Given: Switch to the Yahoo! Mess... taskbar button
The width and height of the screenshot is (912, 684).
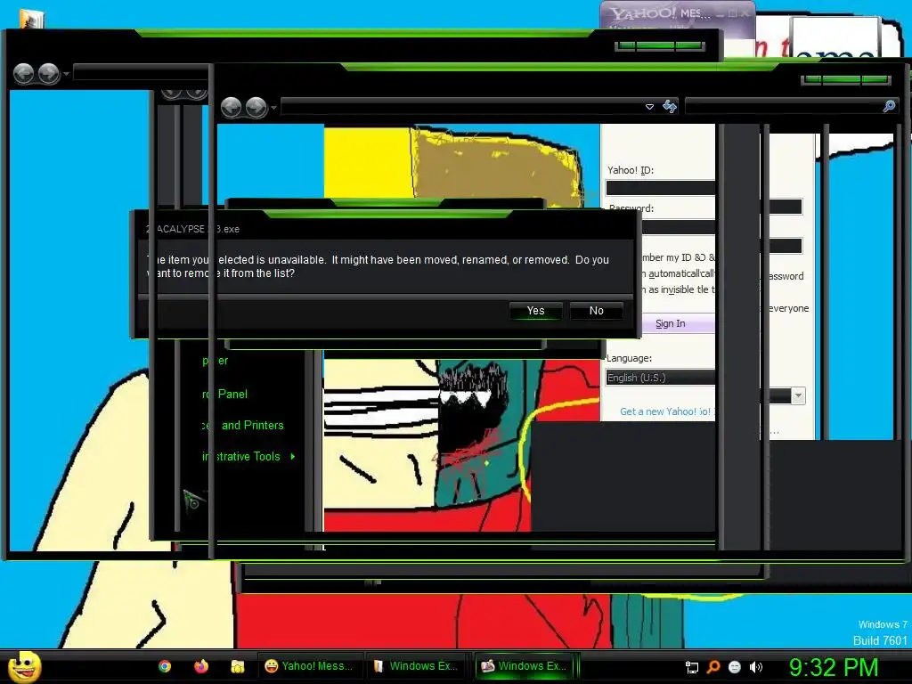Looking at the screenshot, I should click(x=310, y=666).
